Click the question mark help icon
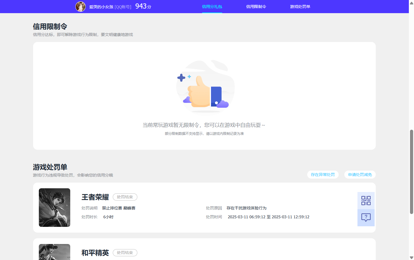This screenshot has height=260, width=414. [x=366, y=218]
